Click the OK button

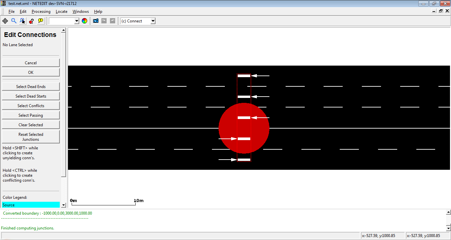click(31, 72)
